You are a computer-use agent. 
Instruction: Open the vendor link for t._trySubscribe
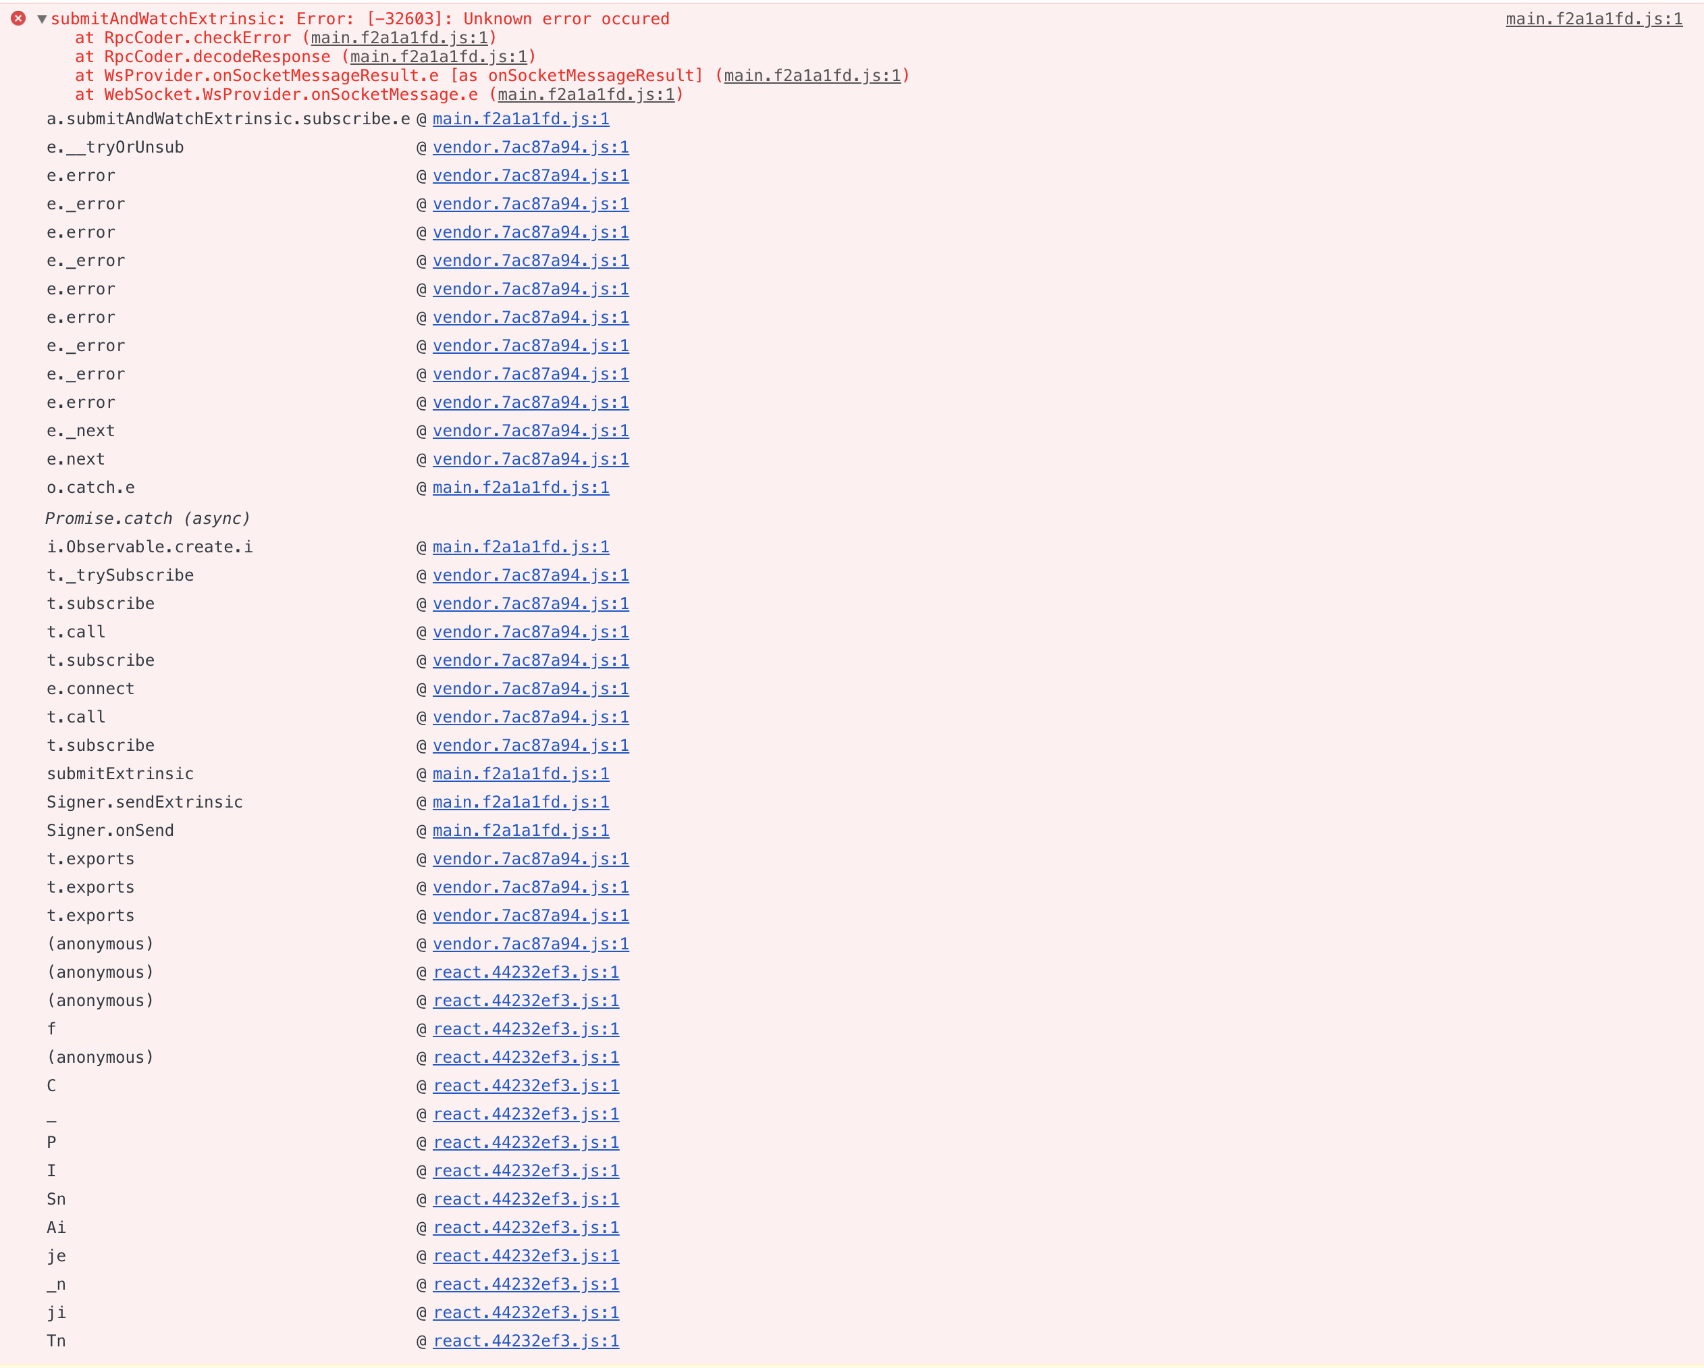tap(531, 576)
